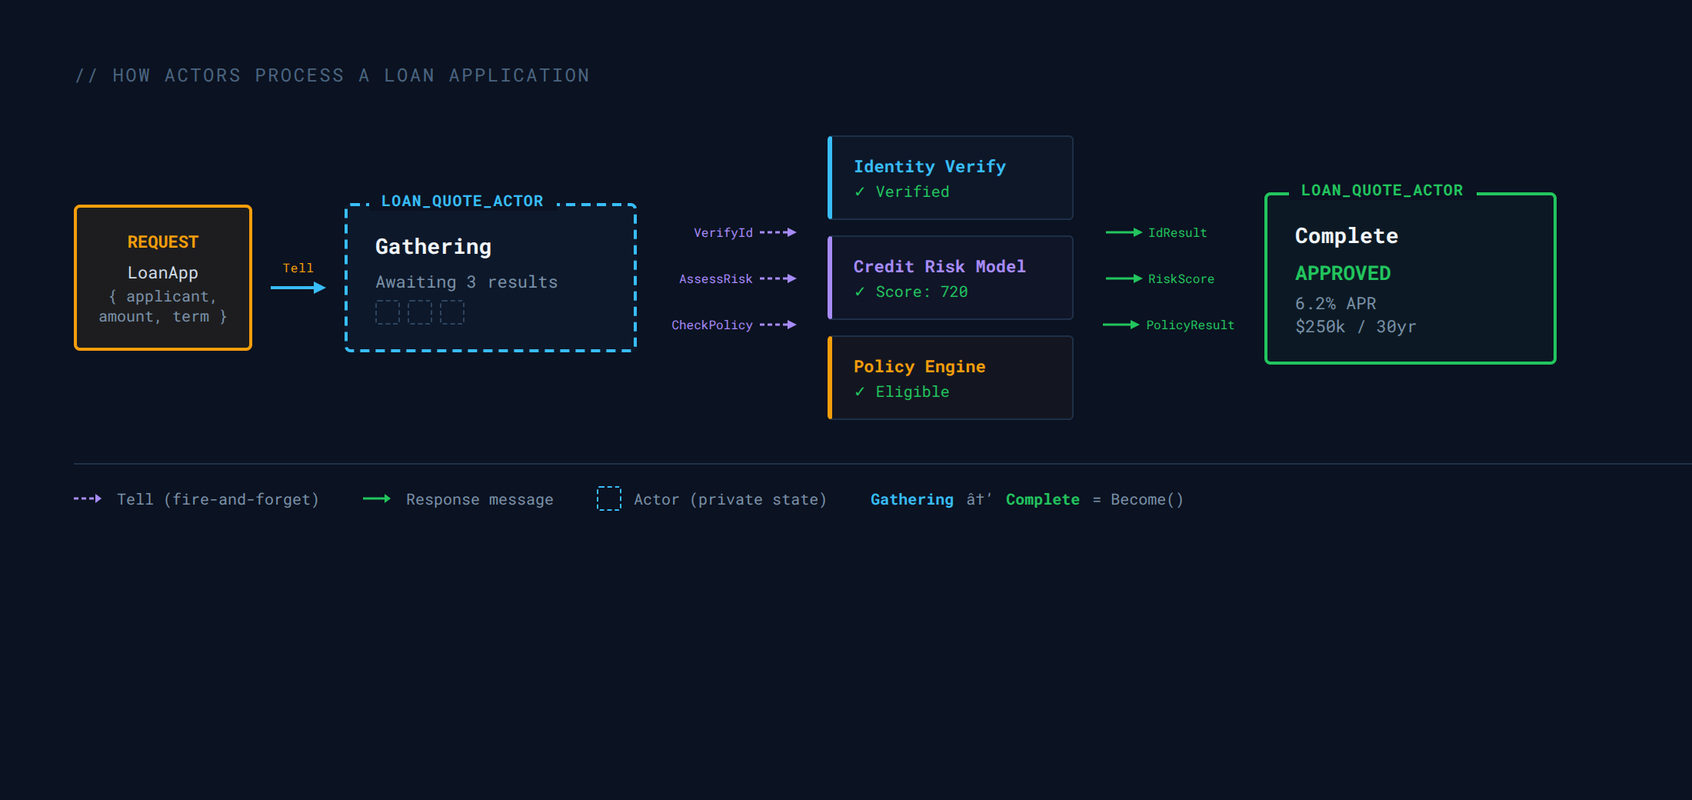Click the Actor private state dashed-box icon

coord(608,499)
